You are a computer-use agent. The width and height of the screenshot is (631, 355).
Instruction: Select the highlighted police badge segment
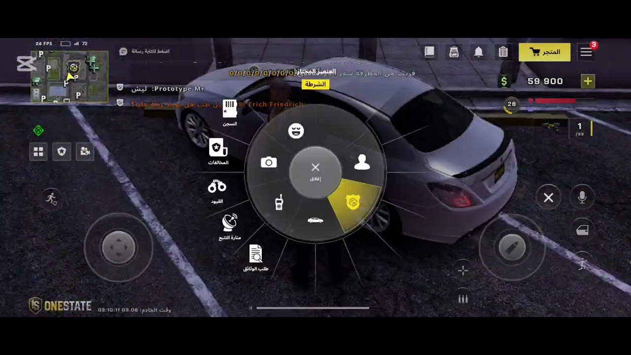pyautogui.click(x=353, y=202)
